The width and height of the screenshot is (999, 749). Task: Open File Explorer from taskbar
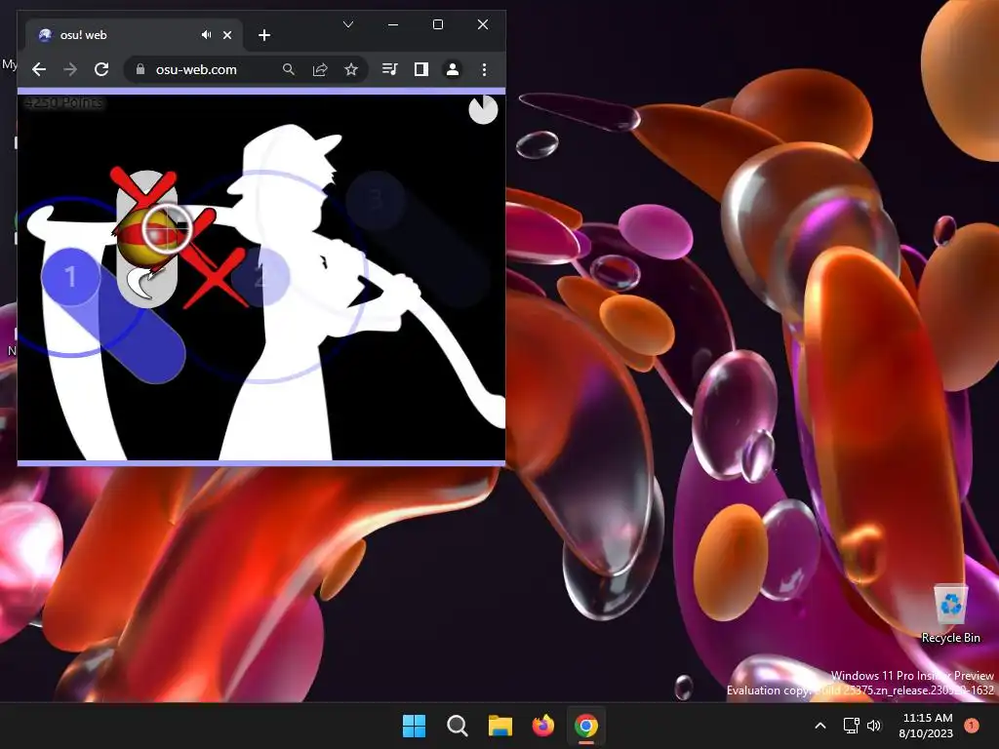pos(500,726)
